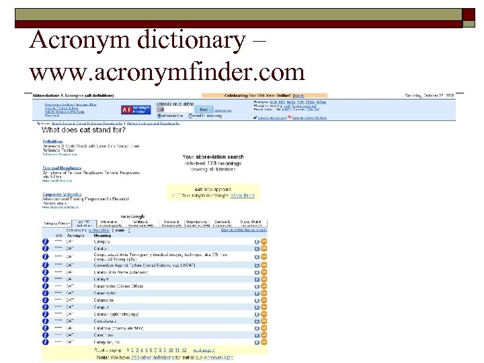The image size is (484, 363).
Task: Click the abbreviation to define text field
Action: click(175, 110)
